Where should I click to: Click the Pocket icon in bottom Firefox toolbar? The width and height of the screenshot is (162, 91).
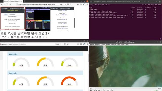(x=65, y=44)
